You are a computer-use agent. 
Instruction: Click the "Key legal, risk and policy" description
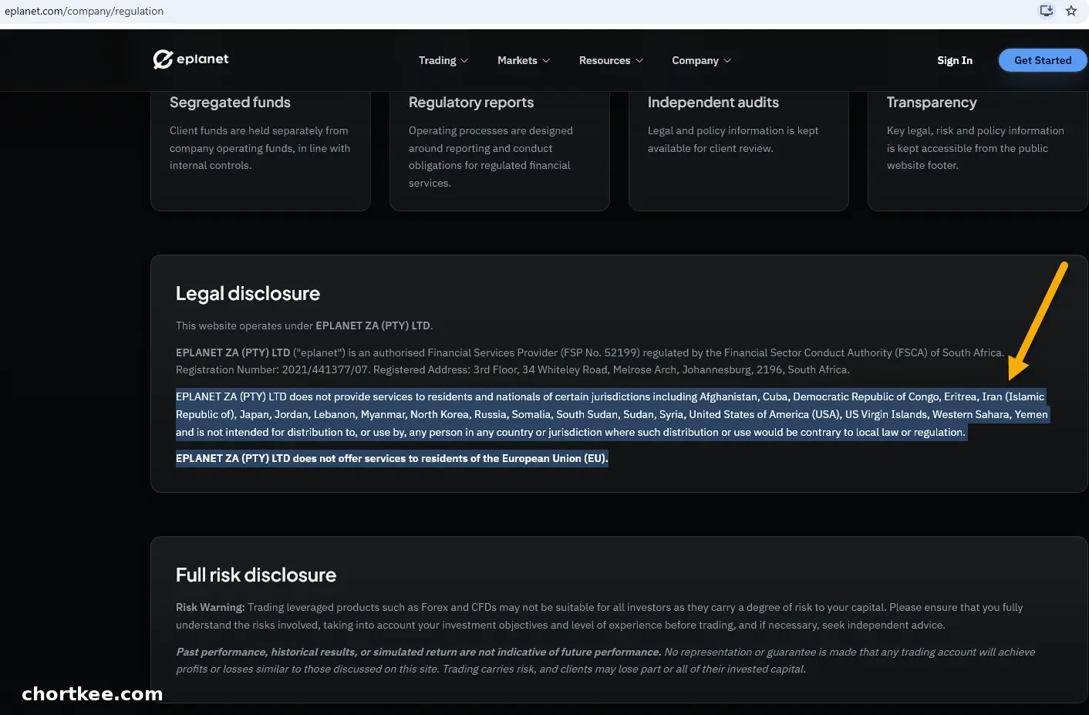click(976, 148)
